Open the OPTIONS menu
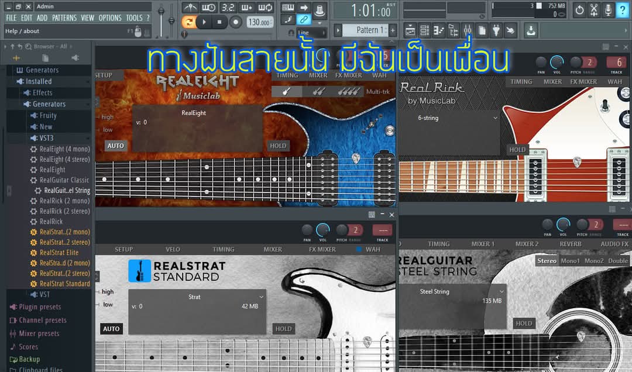Viewport: 632px width, 372px height. 109,18
